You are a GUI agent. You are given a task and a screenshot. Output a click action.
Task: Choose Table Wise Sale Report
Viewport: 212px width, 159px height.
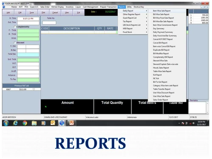click(162, 71)
